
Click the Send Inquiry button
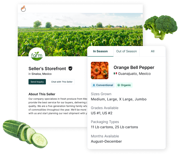[x=37, y=82]
